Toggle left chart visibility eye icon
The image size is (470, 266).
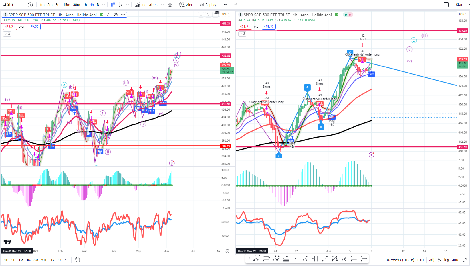(116, 15)
